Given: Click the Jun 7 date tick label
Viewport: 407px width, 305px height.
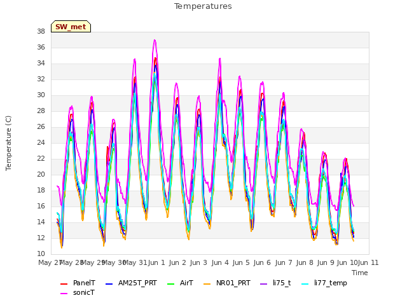Looking at the screenshot, I should pos(284,262).
